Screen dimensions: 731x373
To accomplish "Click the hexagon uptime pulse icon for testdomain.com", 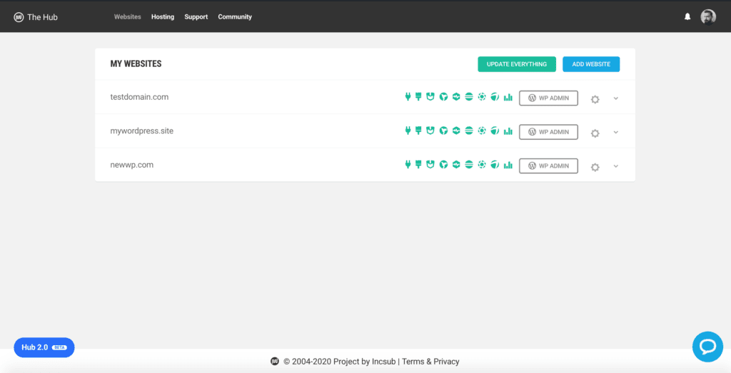I will click(456, 97).
